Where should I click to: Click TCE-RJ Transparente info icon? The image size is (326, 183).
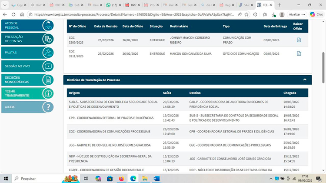[x=48, y=93]
